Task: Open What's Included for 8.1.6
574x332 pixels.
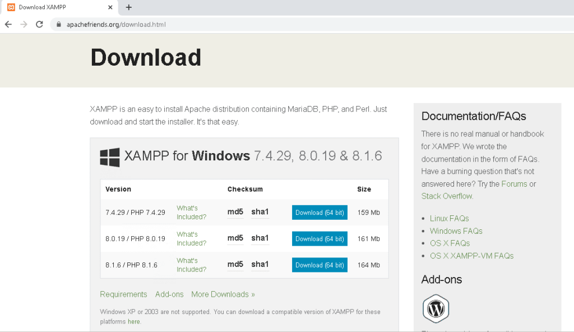Action: [192, 265]
